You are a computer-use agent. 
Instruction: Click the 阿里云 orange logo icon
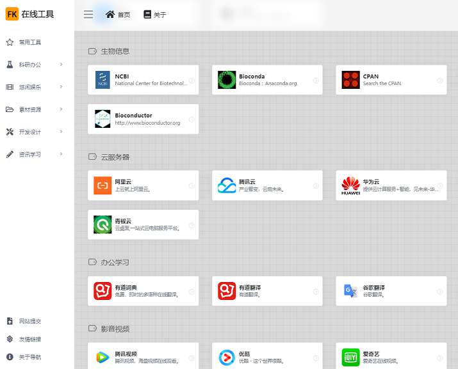pos(102,185)
